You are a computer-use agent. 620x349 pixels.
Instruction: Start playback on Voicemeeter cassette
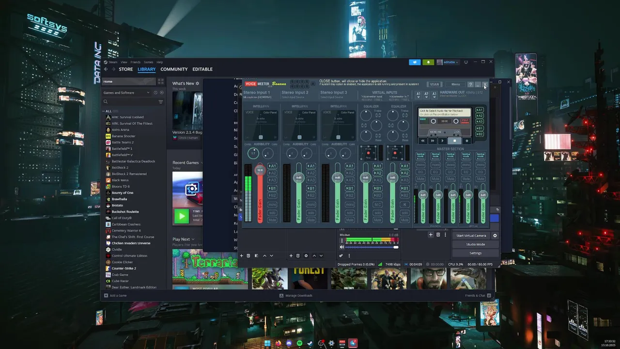click(442, 141)
